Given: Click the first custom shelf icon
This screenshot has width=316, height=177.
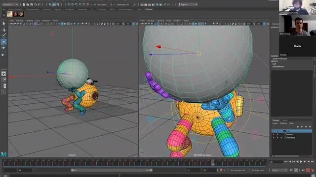Looking at the screenshot, I should 10,14.
